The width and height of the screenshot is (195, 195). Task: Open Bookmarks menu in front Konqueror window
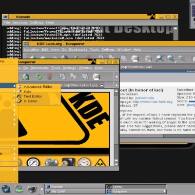click(x=39, y=68)
